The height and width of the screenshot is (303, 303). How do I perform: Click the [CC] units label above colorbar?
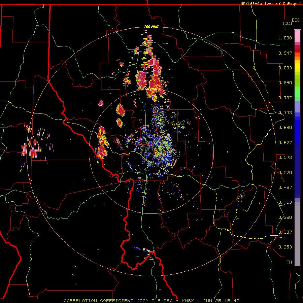(x=288, y=23)
